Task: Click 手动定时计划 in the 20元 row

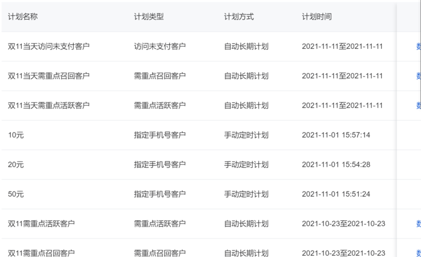Action: [246, 164]
